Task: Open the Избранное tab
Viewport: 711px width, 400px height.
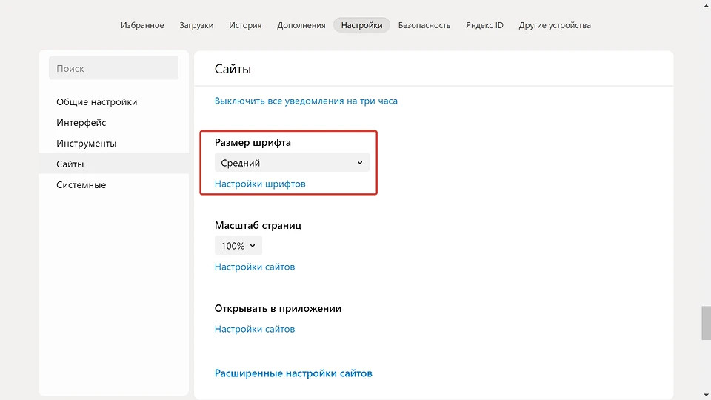Action: click(x=142, y=25)
